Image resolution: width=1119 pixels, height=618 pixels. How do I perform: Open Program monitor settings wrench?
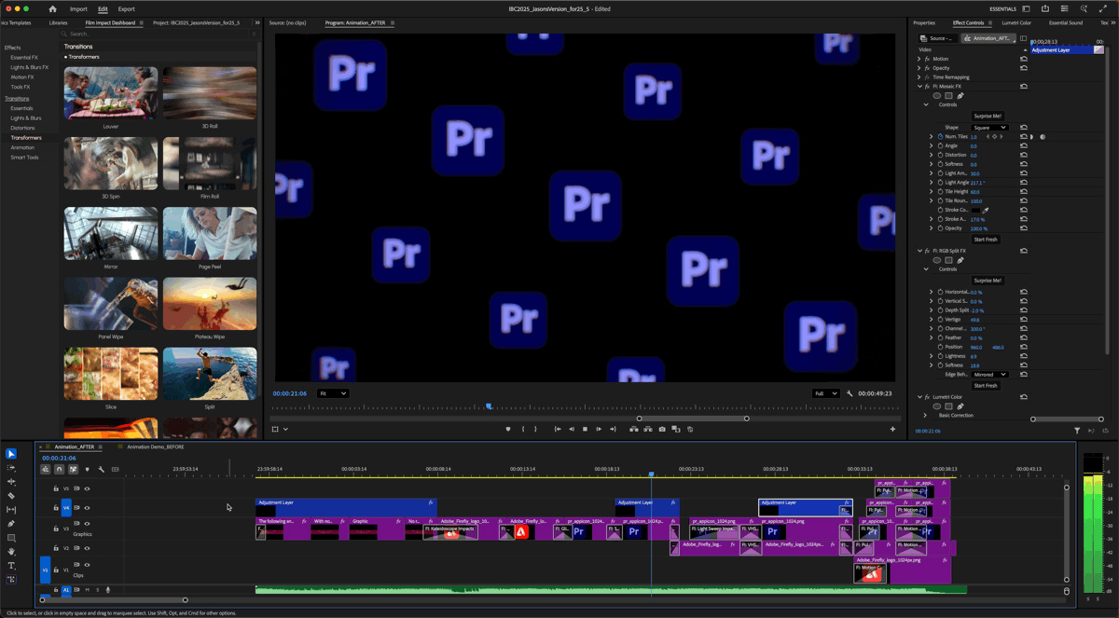pos(850,393)
